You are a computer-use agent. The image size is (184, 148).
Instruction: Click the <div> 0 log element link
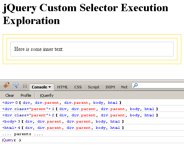tap(8, 103)
